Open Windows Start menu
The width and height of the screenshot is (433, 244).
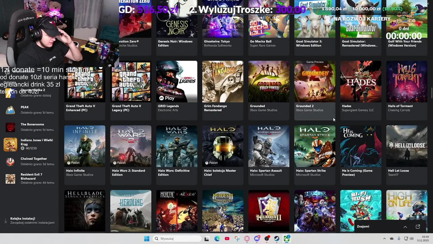[146, 239]
